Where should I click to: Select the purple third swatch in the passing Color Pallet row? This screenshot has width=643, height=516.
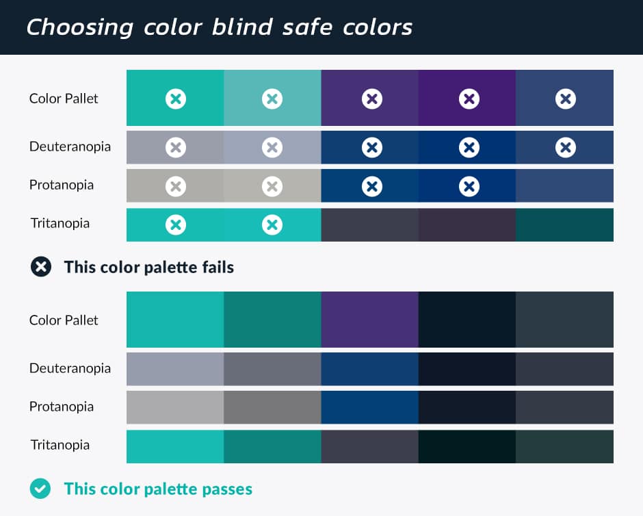[370, 320]
